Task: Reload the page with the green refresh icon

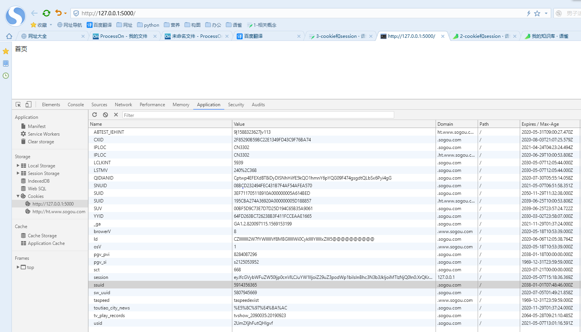Action: (x=46, y=13)
